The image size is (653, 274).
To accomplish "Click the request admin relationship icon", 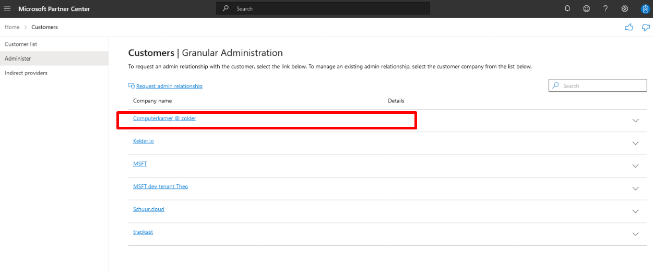I will point(132,86).
